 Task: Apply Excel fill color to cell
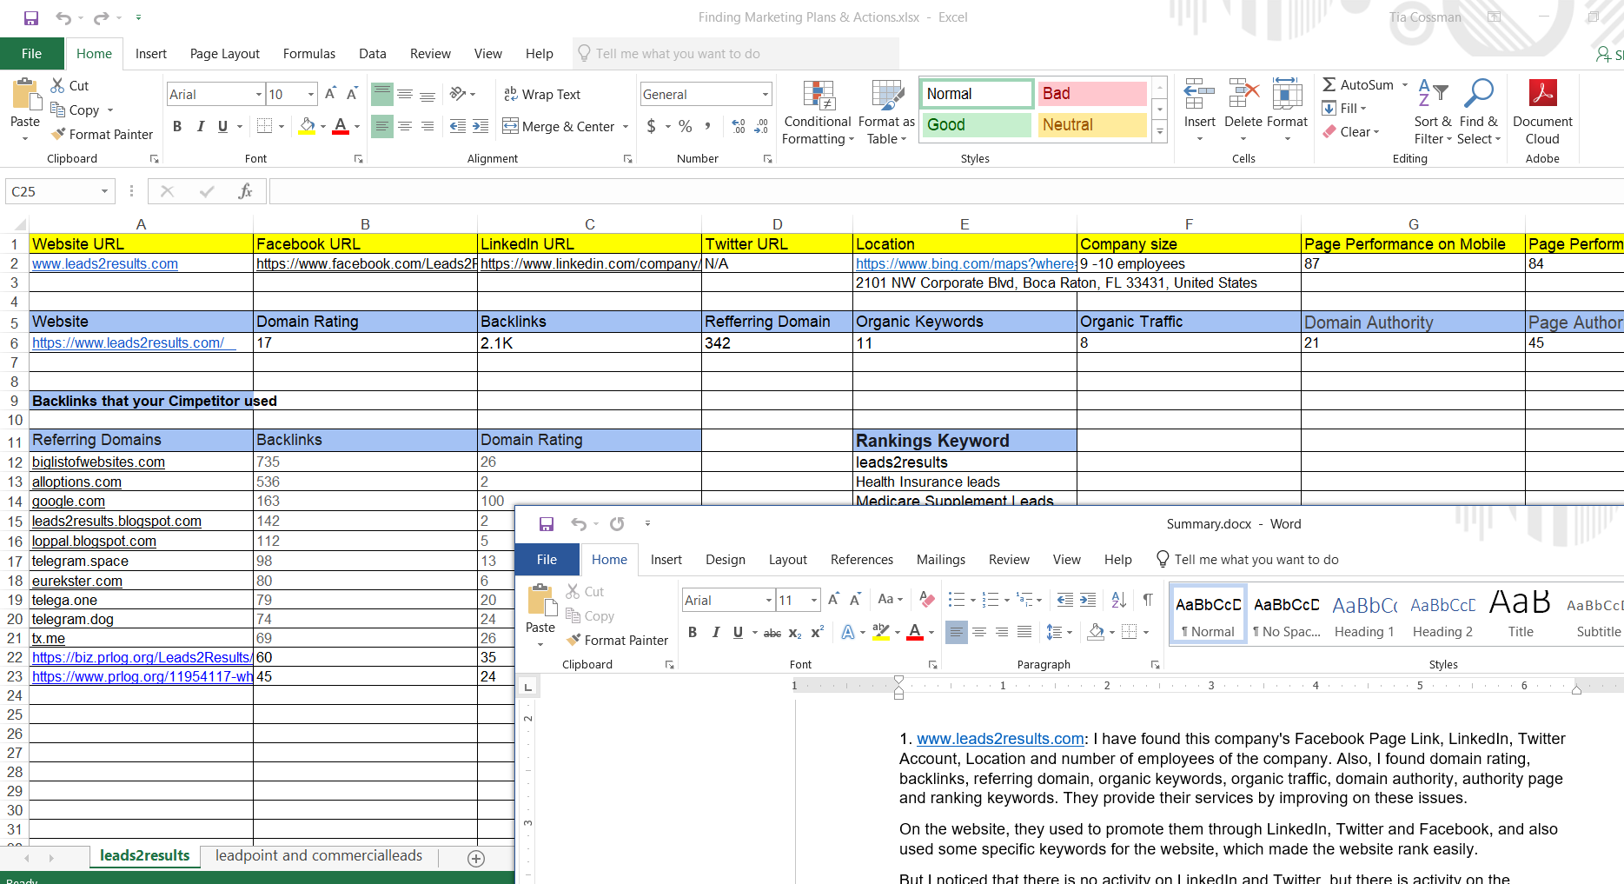(x=307, y=126)
